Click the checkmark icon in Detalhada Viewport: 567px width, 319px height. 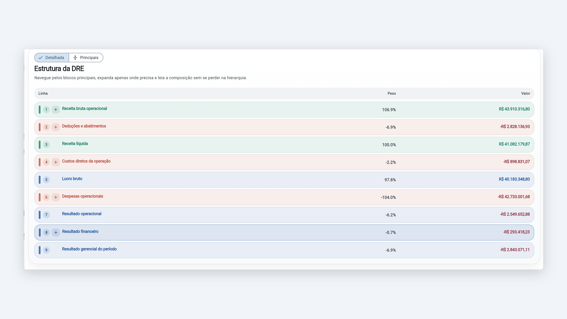(x=40, y=58)
